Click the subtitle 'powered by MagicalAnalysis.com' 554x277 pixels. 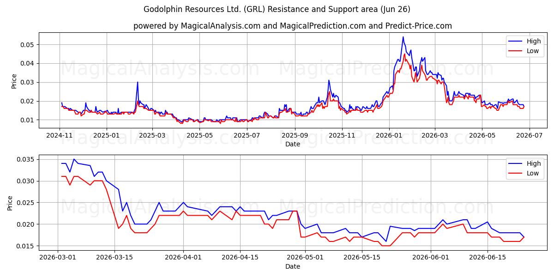tap(197, 26)
